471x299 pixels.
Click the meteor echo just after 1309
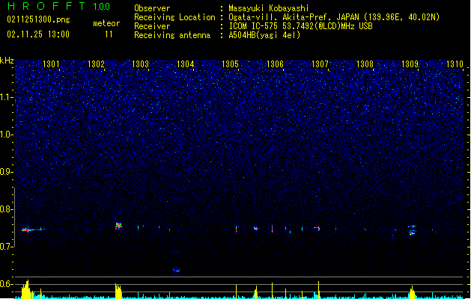tap(412, 230)
